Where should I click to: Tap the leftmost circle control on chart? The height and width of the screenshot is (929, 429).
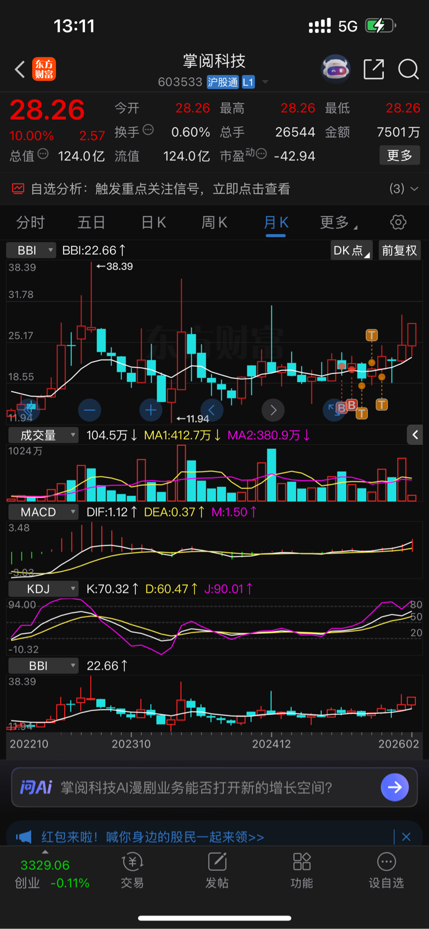click(27, 410)
